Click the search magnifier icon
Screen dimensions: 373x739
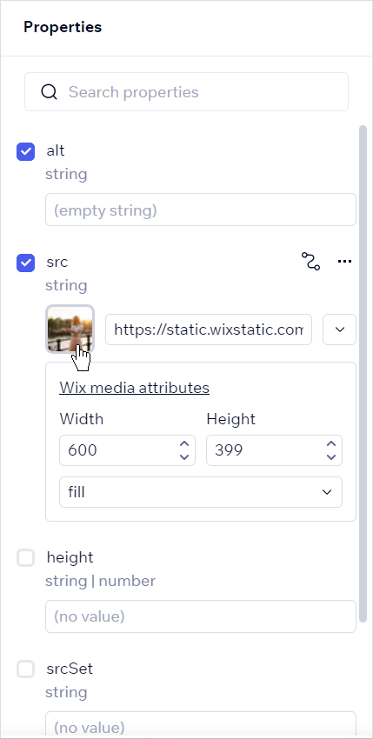pyautogui.click(x=49, y=92)
